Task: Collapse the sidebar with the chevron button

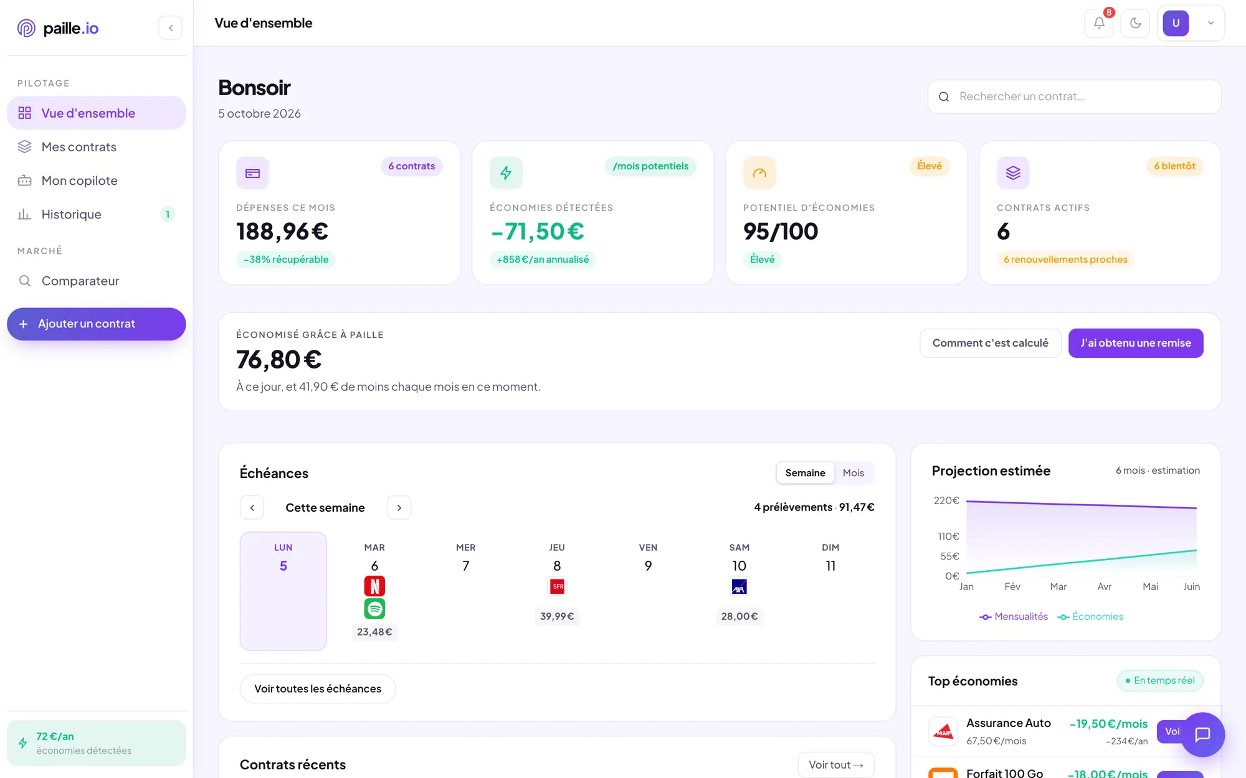Action: click(x=170, y=28)
